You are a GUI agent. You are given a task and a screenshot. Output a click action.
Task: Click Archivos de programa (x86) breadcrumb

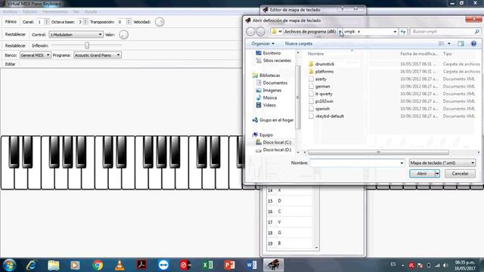pos(310,32)
